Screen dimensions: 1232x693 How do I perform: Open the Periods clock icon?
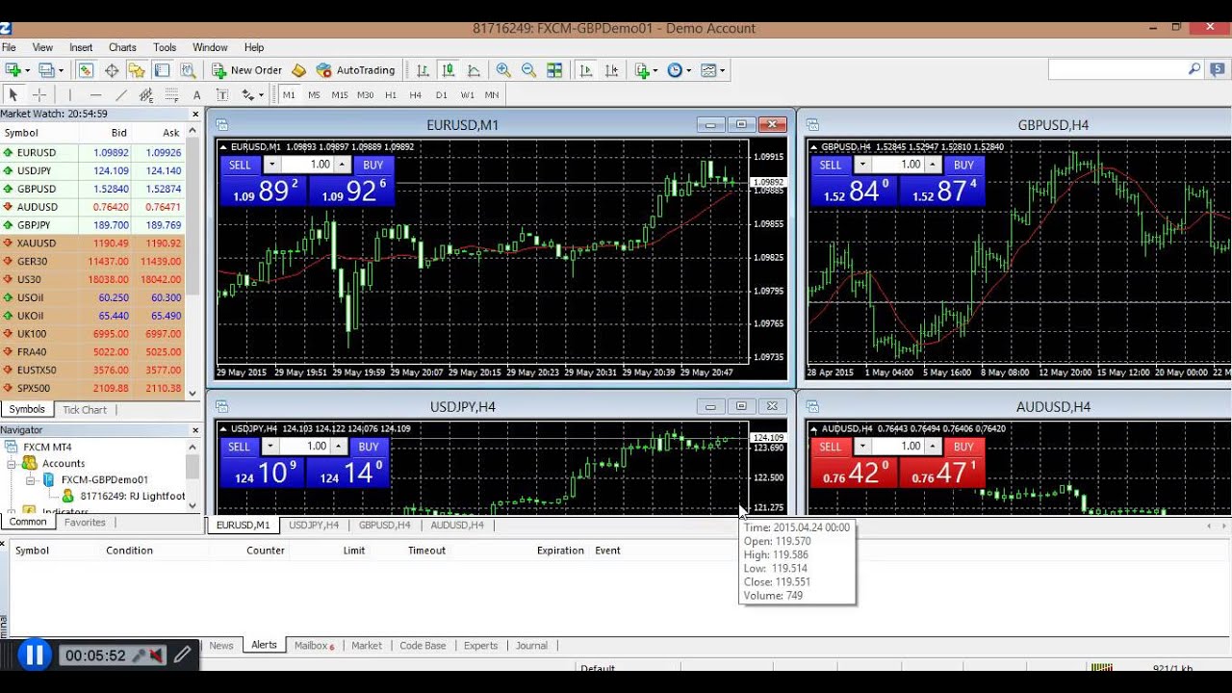pyautogui.click(x=675, y=70)
